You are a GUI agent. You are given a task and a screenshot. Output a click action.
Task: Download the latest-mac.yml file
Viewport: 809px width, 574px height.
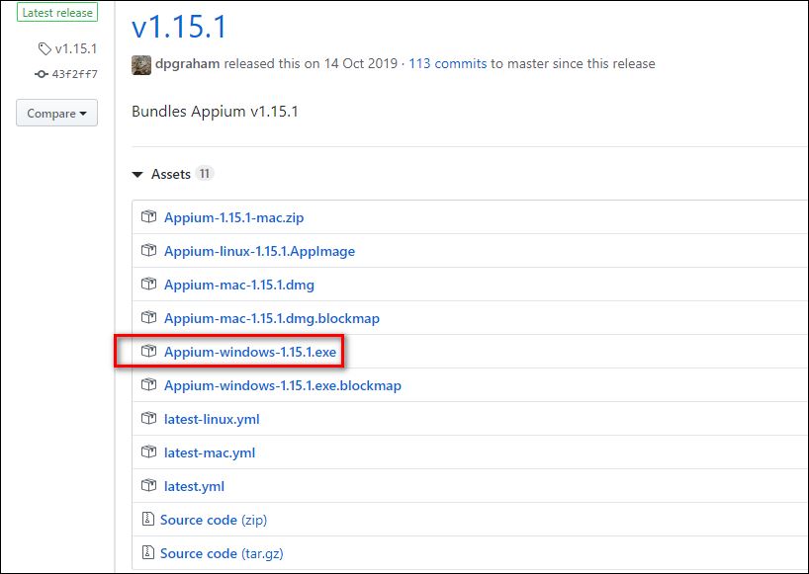point(209,452)
